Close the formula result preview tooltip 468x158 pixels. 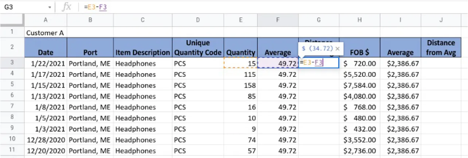click(x=338, y=48)
